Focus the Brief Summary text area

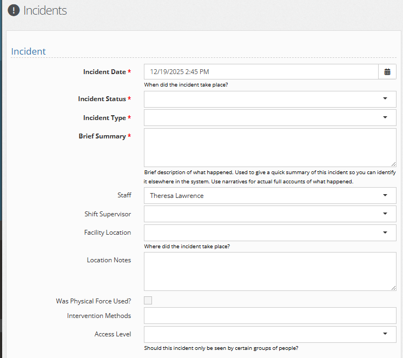tap(269, 147)
